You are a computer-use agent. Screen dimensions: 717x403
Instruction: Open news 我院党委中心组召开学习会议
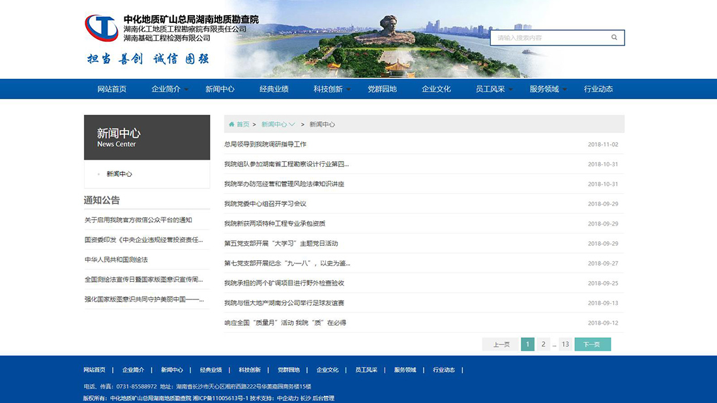click(265, 203)
